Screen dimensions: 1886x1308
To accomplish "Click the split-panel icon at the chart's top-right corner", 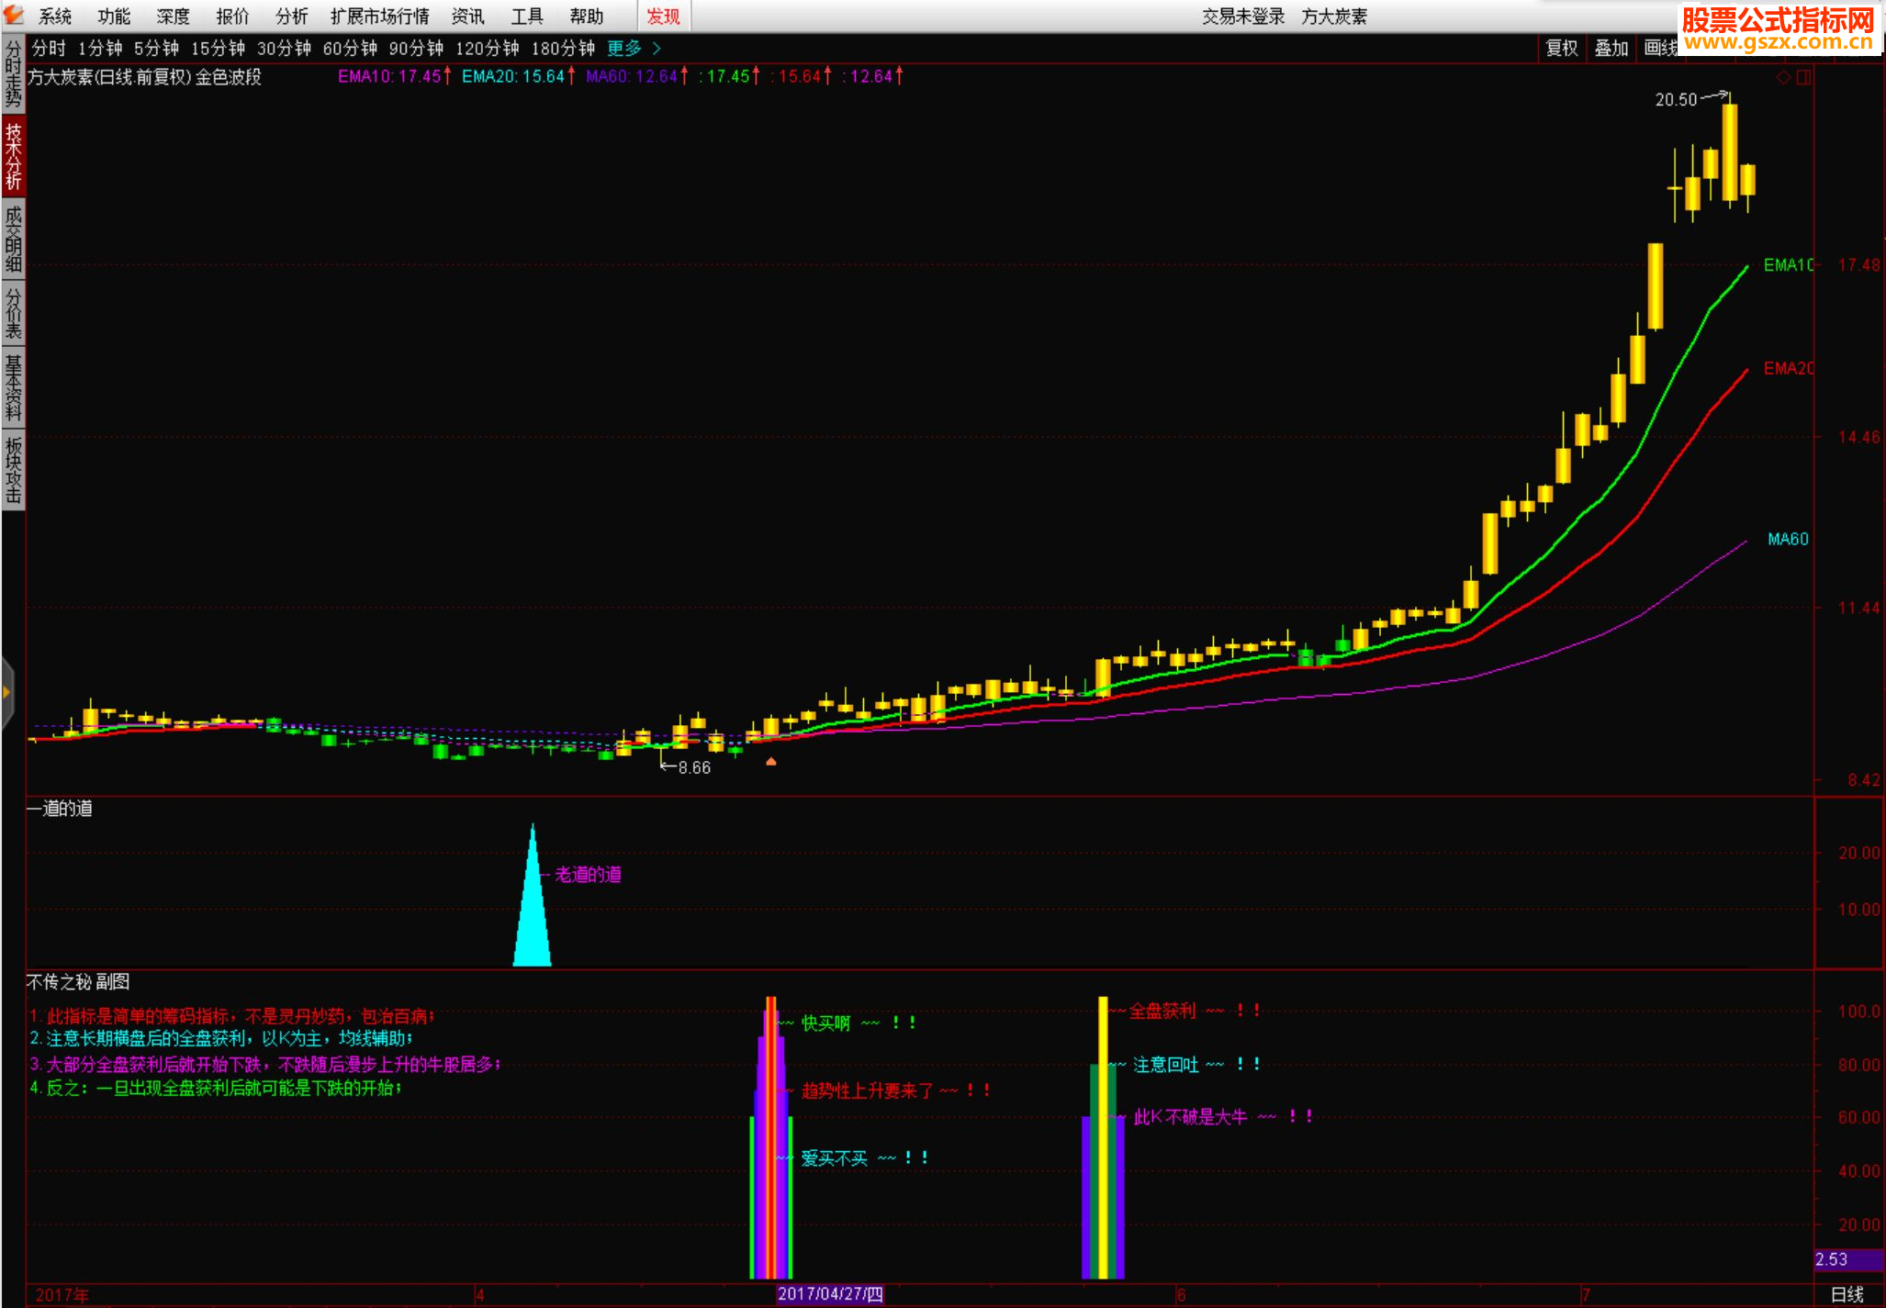I will 1803,77.
